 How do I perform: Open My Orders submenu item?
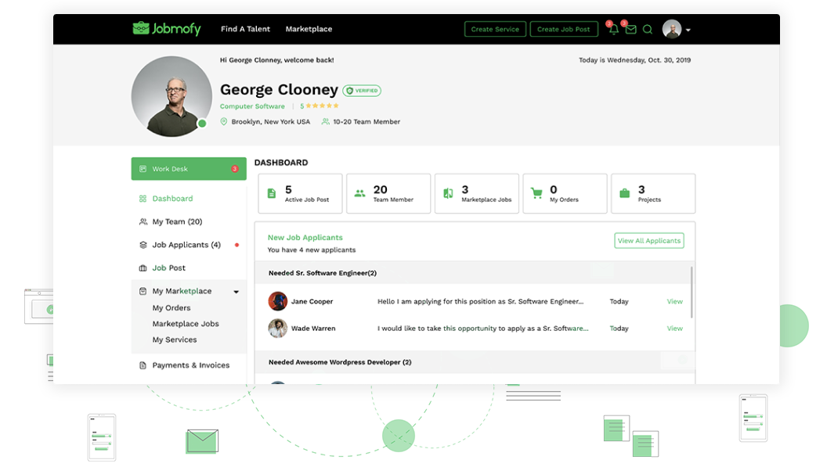click(x=172, y=308)
